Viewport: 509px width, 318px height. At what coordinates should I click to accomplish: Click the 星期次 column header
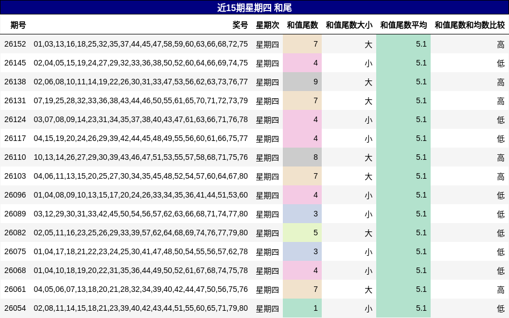click(267, 25)
